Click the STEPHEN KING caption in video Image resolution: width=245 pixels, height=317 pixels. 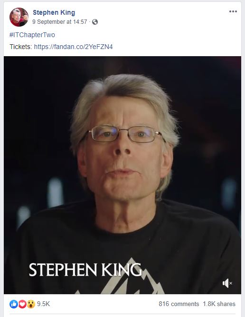[85, 270]
